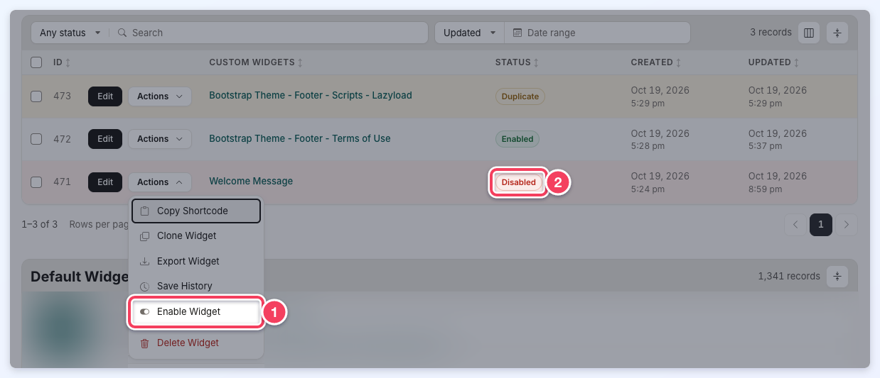The height and width of the screenshot is (378, 880).
Task: Click created time 5:24 pm
Action: (648, 189)
